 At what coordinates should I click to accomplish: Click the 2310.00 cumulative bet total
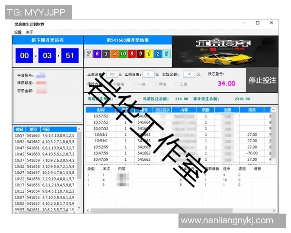tap(242, 99)
